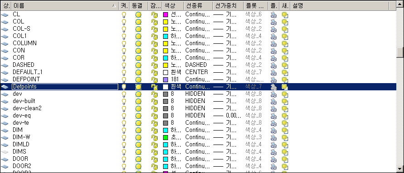Click the status layer icon for DIM-W
The width and height of the screenshot is (404, 173).
coord(5,137)
